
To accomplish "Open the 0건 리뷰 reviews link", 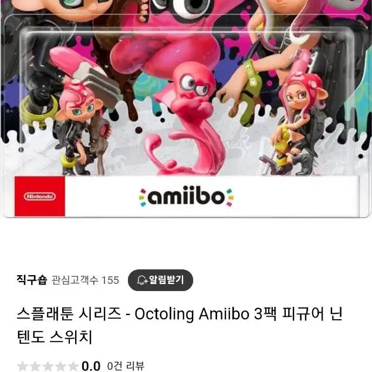I will (x=126, y=366).
